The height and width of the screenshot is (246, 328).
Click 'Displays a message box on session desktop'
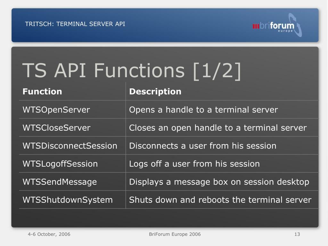(219, 182)
